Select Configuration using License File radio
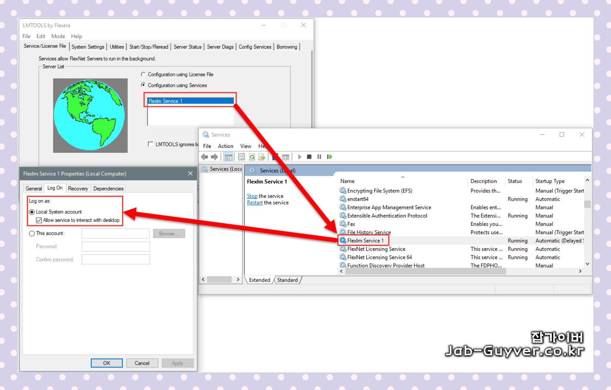This screenshot has width=611, height=390. coord(143,74)
